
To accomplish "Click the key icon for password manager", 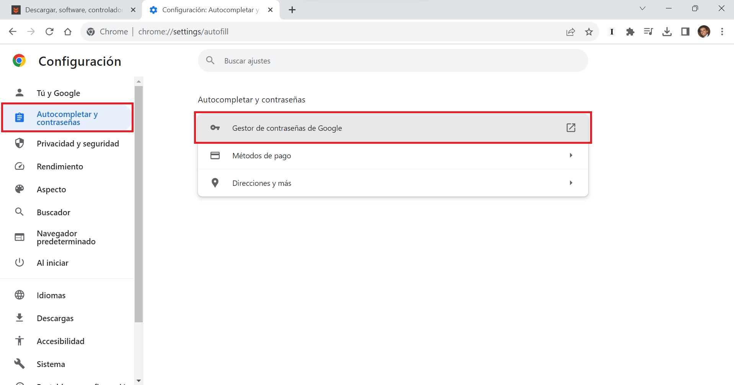I will (x=215, y=128).
